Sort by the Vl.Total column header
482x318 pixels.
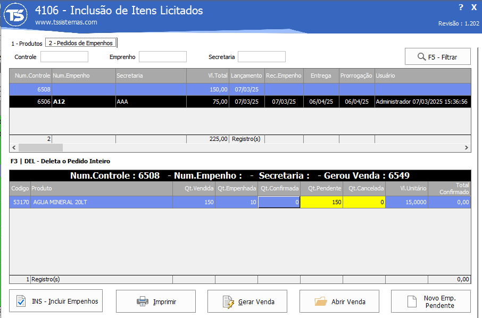(x=208, y=76)
